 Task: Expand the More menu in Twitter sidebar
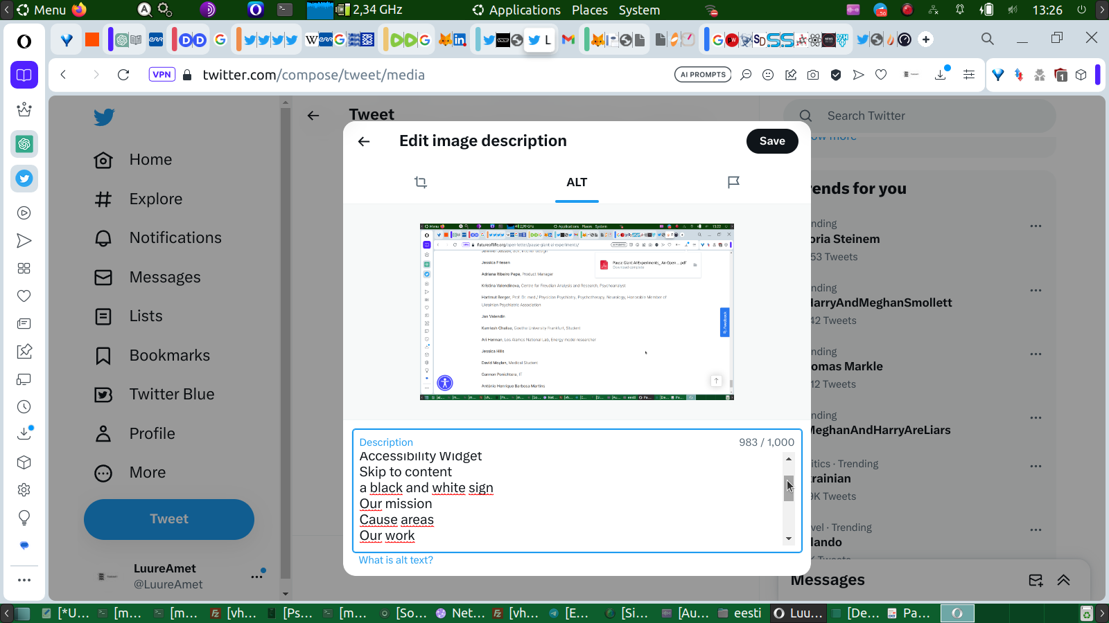click(x=130, y=473)
